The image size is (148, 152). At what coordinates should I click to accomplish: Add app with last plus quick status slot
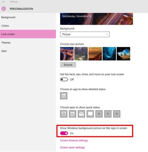(x=117, y=114)
